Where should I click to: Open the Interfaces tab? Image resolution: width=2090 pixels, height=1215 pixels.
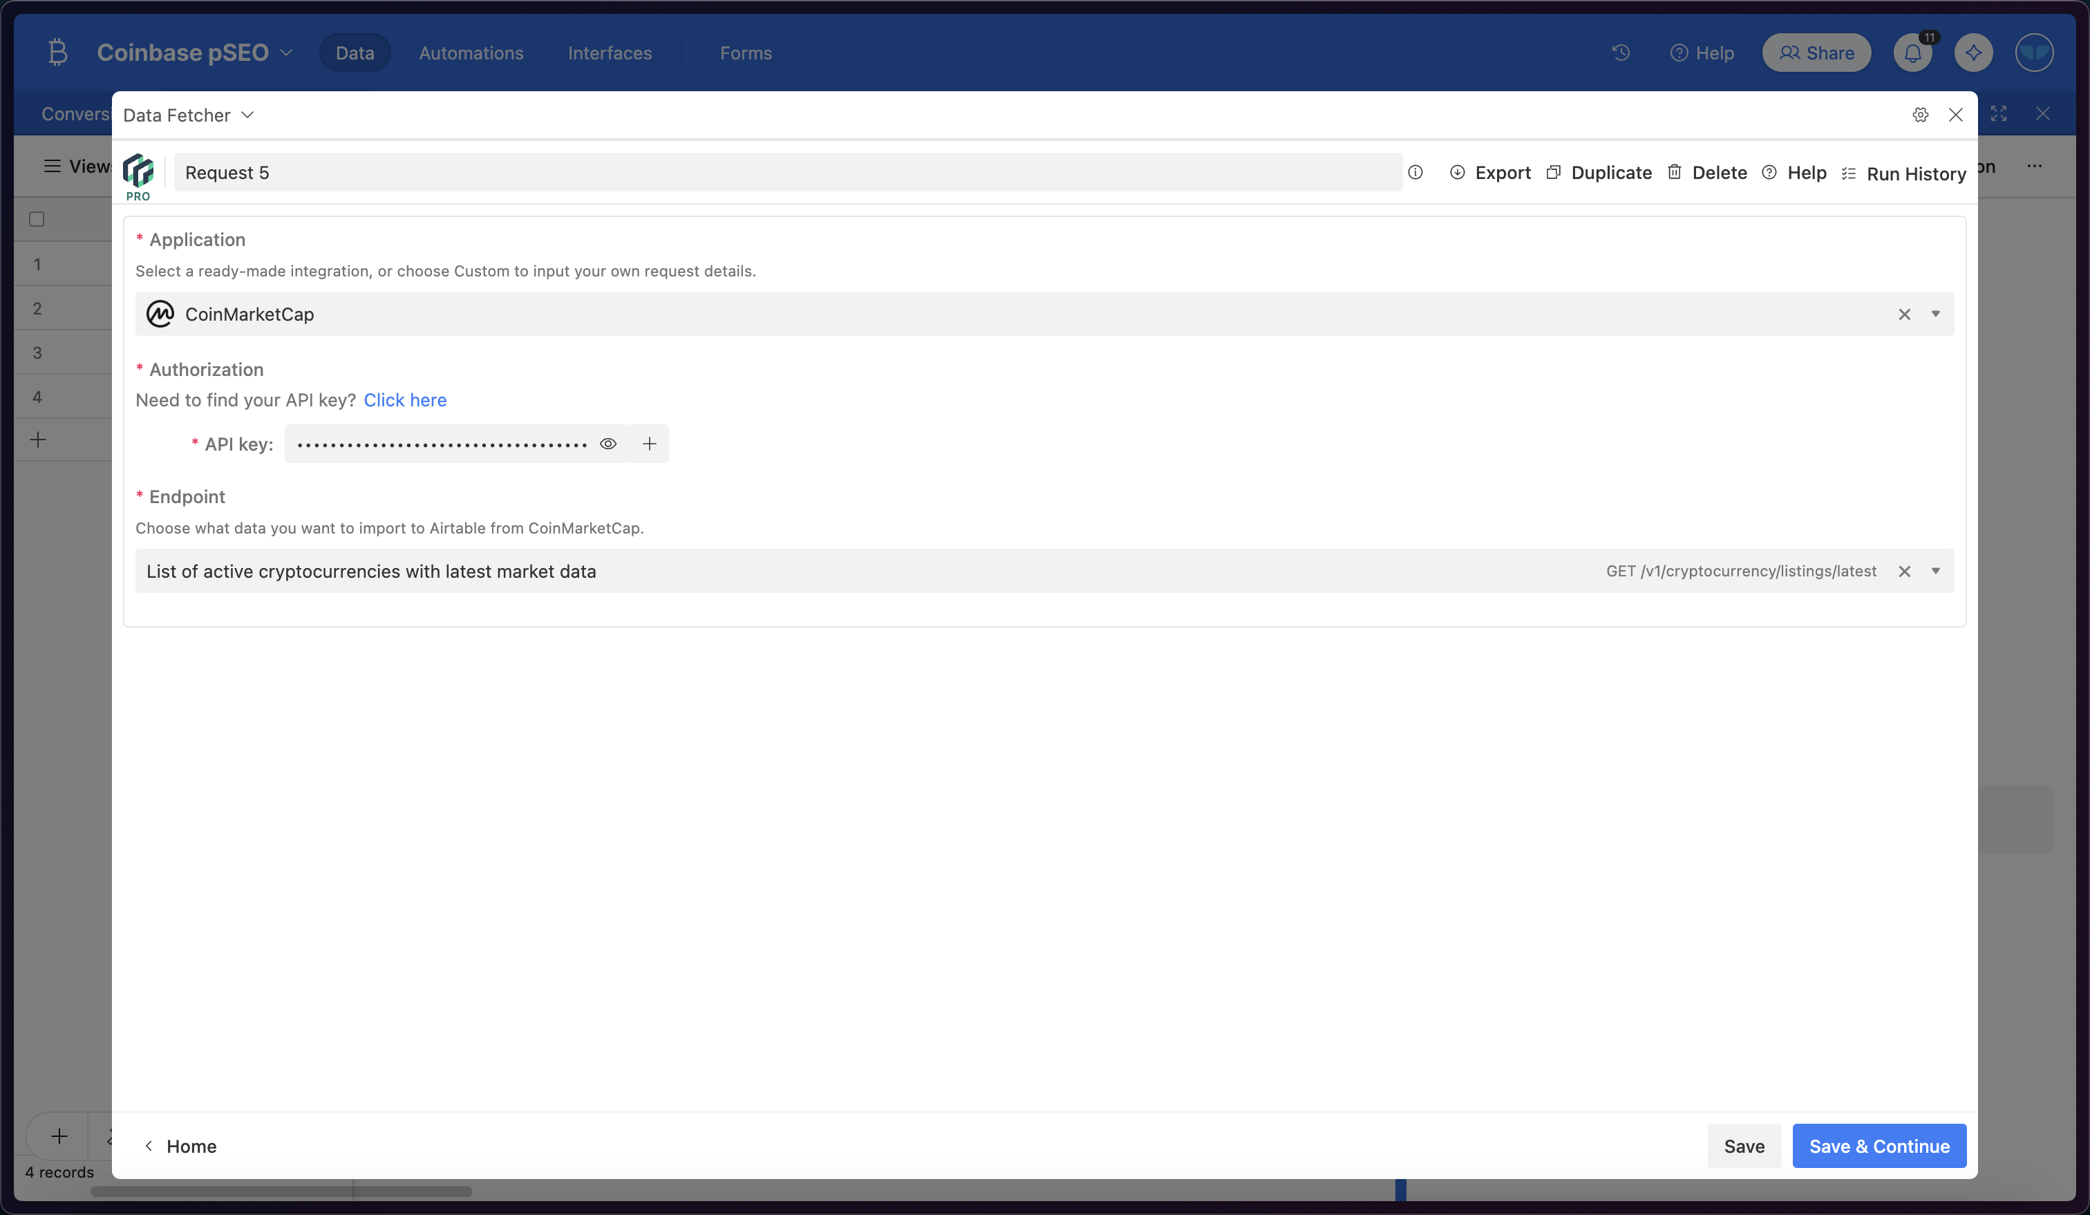click(610, 53)
